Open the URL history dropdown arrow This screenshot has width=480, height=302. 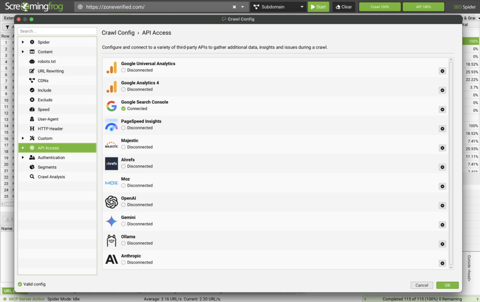(x=242, y=7)
